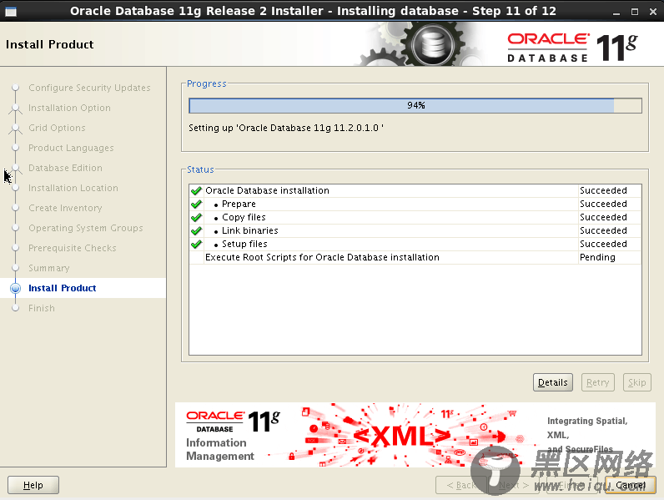Open the Details button
The height and width of the screenshot is (500, 664).
pos(552,382)
